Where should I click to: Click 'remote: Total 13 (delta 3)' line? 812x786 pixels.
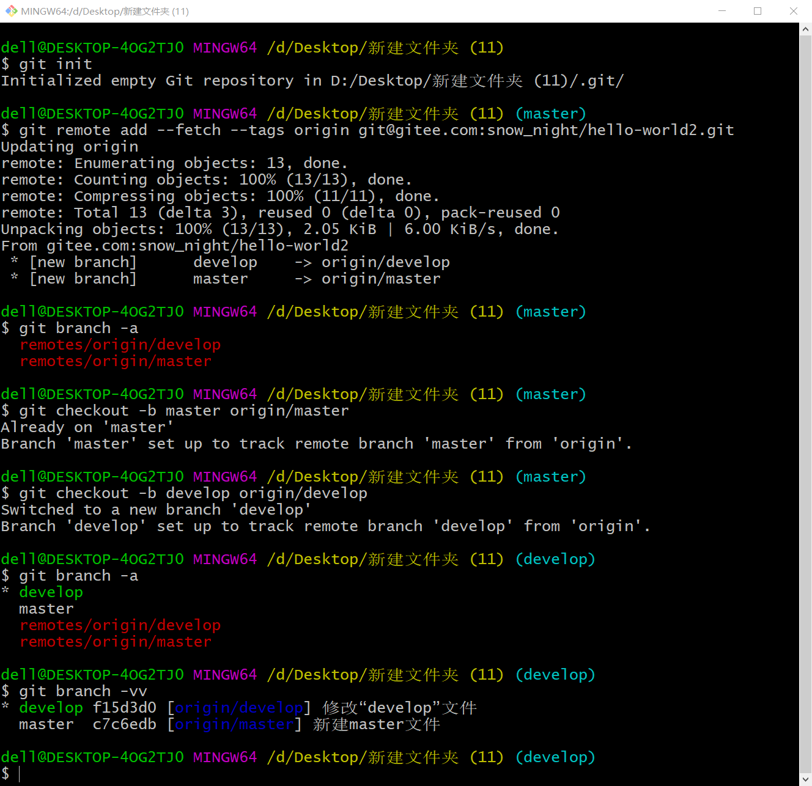[x=281, y=213]
